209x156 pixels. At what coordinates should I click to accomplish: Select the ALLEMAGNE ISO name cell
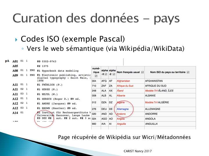(x=170, y=109)
